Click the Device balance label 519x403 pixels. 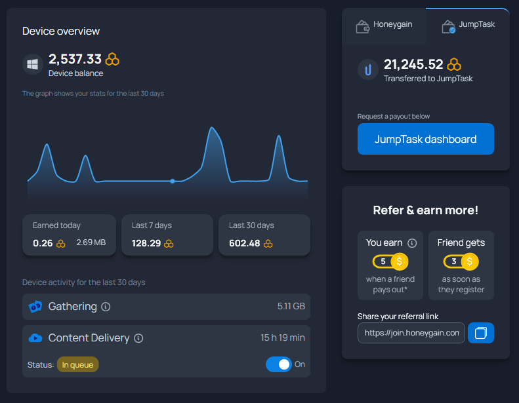76,73
